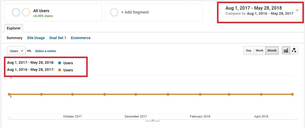Click the last data point on the line
Screen dimensions: 305x128
292,94
